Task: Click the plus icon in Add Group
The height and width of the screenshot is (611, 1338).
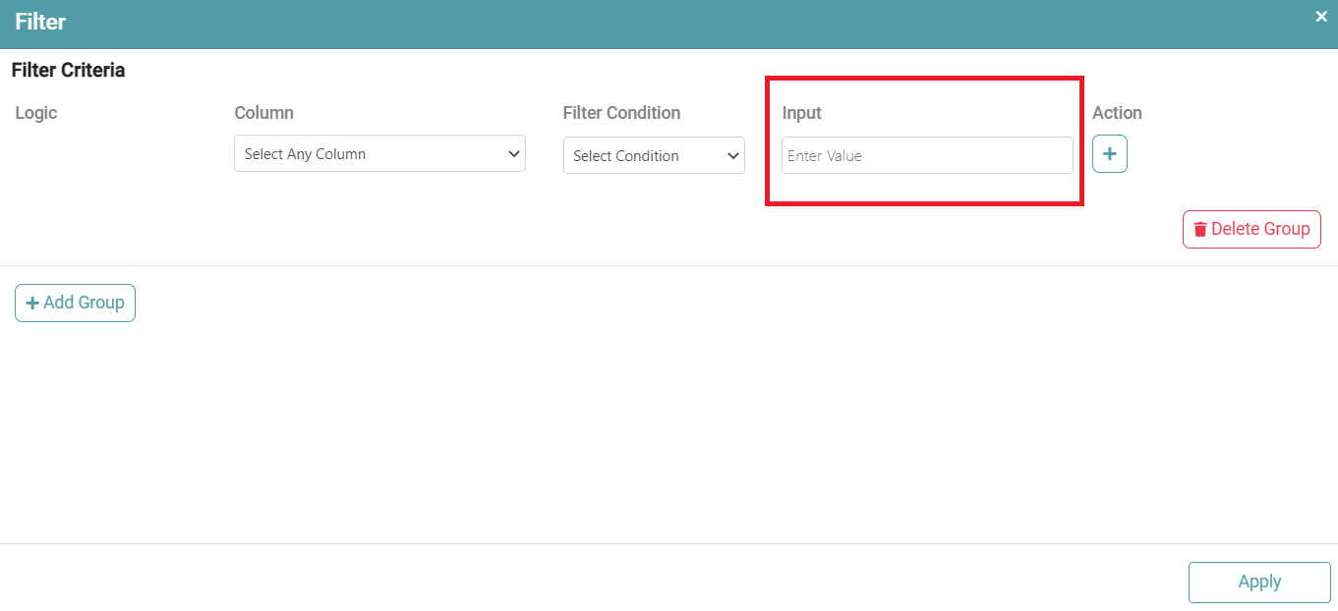Action: pos(32,304)
